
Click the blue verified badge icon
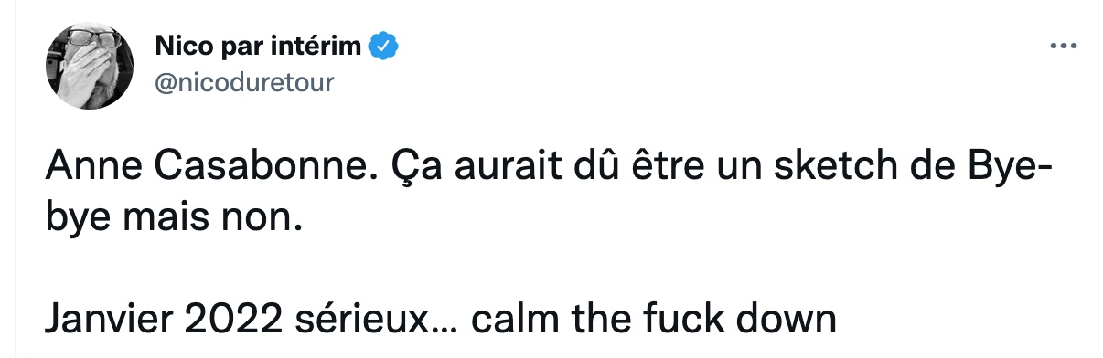point(380,46)
